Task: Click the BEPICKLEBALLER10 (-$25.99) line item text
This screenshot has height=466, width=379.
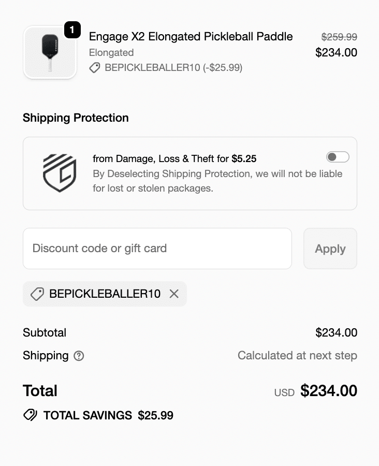Action: (x=173, y=68)
